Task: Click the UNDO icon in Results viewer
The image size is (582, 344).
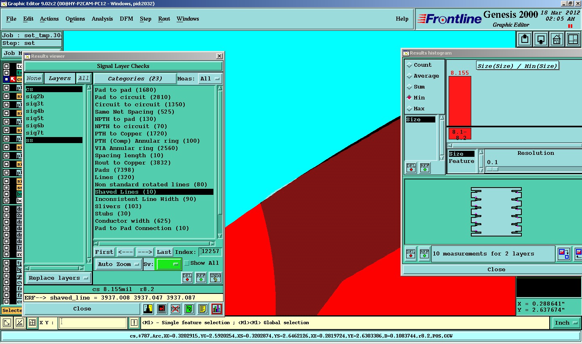Action: (x=215, y=278)
